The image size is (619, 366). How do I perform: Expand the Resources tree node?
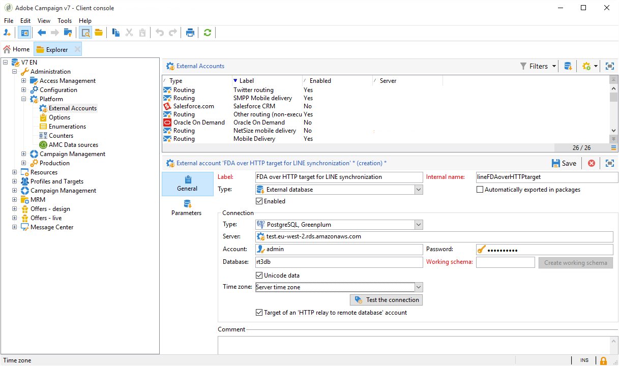pyautogui.click(x=15, y=172)
